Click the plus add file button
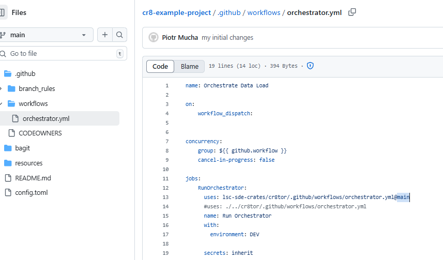 [105, 35]
